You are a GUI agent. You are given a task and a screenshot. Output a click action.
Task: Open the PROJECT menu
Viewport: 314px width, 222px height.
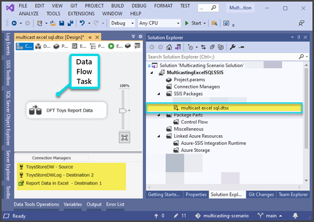pos(94,6)
